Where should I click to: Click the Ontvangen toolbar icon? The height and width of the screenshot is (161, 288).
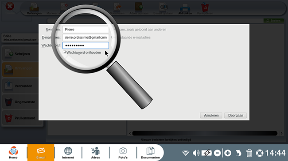34,9
